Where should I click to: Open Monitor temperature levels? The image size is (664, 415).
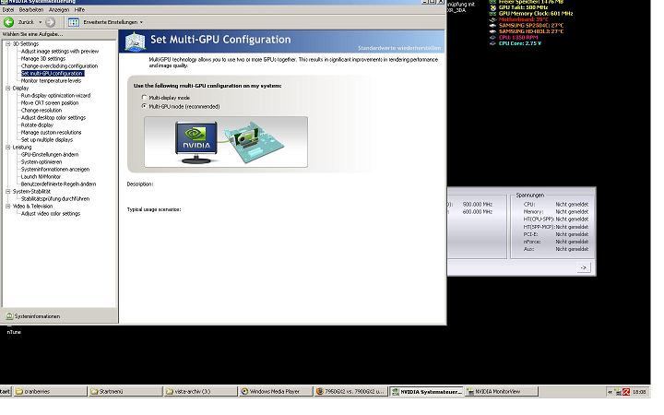pyautogui.click(x=51, y=80)
